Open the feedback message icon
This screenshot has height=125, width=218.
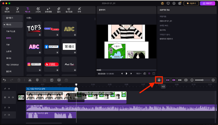click(x=168, y=3)
